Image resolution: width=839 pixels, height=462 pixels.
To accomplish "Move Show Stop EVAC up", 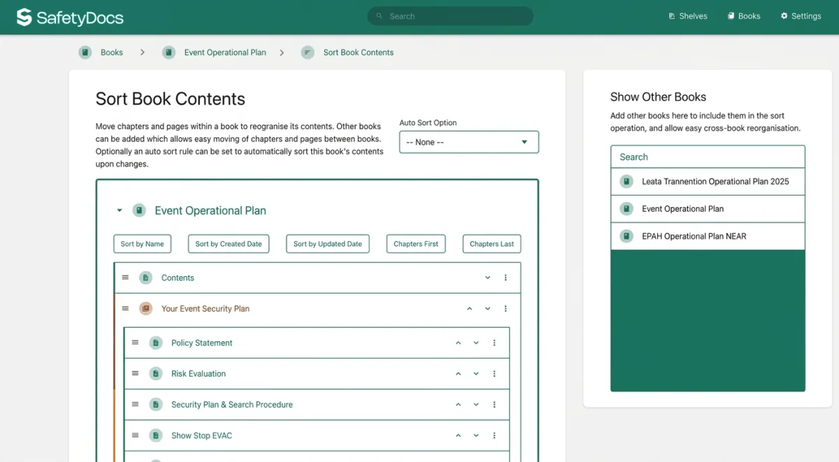I will 458,435.
